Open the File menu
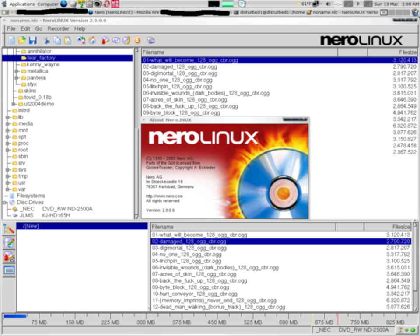420x336 pixels. [x=11, y=29]
